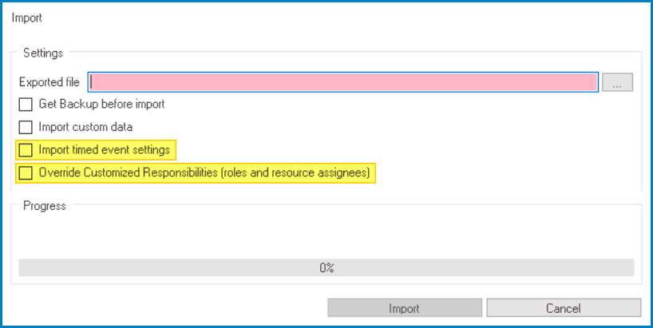This screenshot has height=328, width=653.
Task: Enable the Get Backup before import checkbox
Action: click(x=26, y=104)
